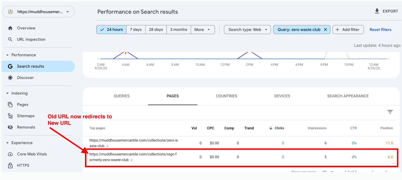Open the More date range dropdown
The image size is (402, 180).
(x=203, y=30)
